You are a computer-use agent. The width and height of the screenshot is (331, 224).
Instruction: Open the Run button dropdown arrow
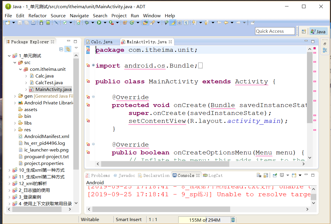coord(105,23)
